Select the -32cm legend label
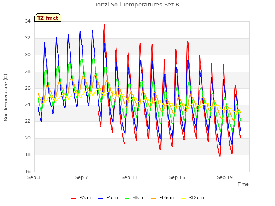 click(196, 197)
